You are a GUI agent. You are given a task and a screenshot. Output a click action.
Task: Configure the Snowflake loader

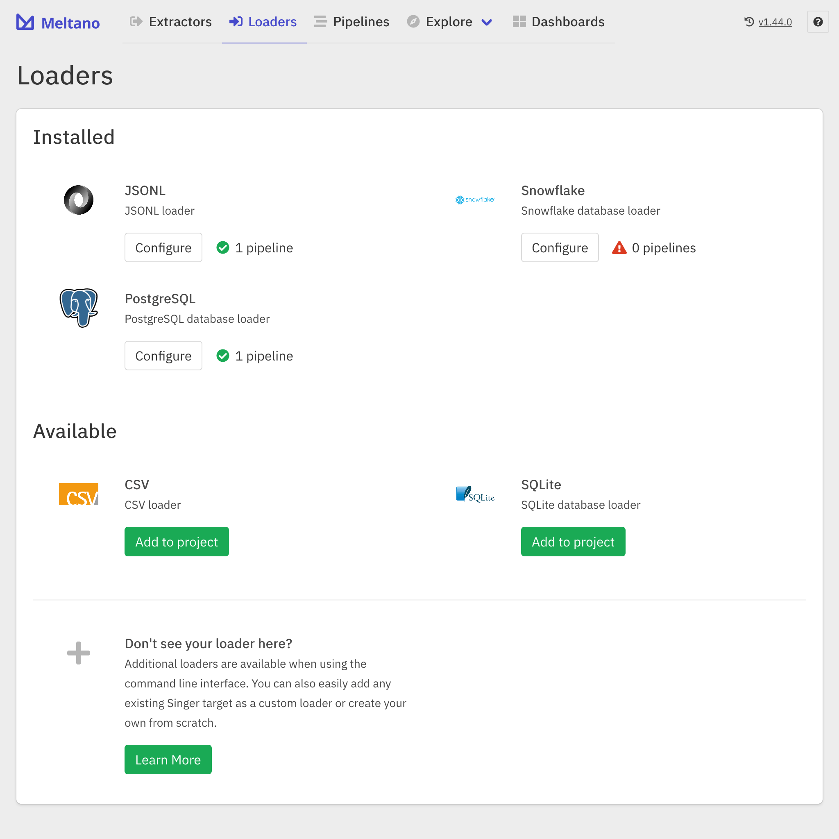pos(559,247)
